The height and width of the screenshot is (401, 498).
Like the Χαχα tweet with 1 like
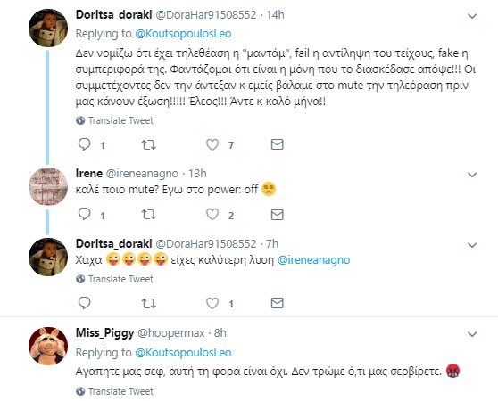pyautogui.click(x=212, y=303)
